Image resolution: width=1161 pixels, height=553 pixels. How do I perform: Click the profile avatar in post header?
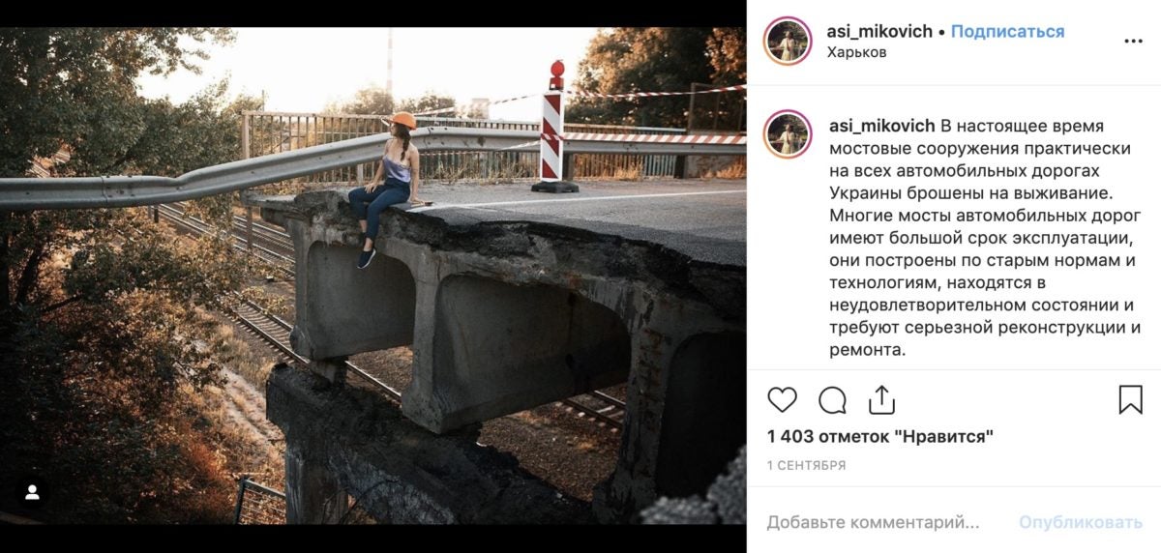788,42
